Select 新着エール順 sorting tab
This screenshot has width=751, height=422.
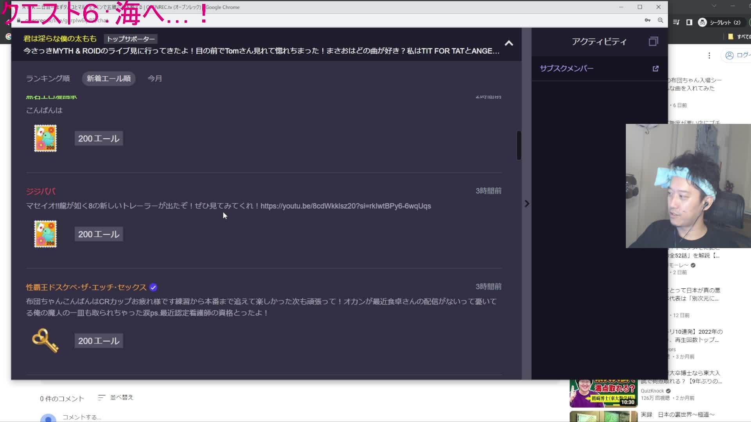pos(109,79)
